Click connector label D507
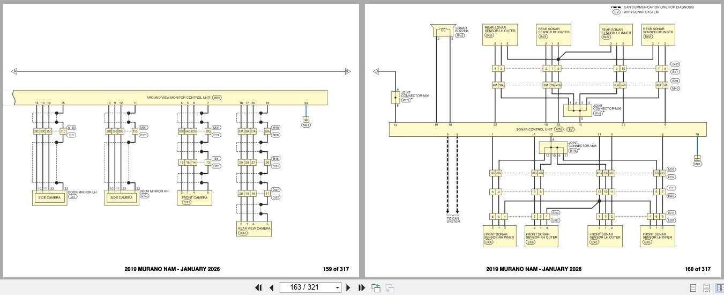This screenshot has height=295, width=724. pyautogui.click(x=276, y=190)
